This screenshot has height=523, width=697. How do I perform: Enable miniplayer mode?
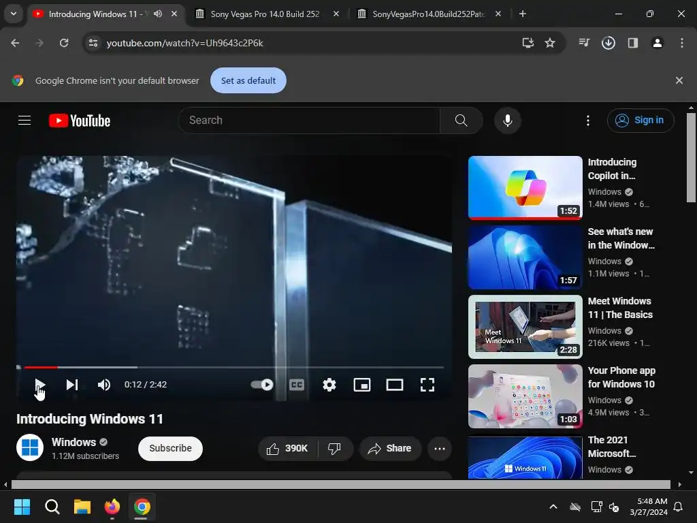[362, 385]
